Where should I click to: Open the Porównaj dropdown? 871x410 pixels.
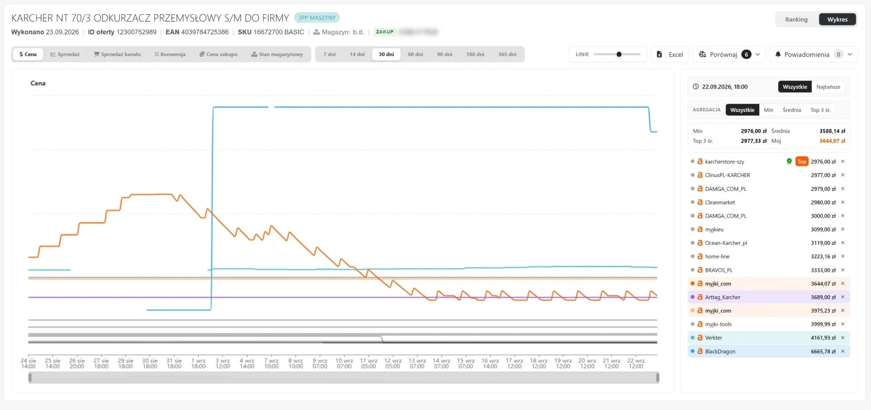click(x=729, y=54)
